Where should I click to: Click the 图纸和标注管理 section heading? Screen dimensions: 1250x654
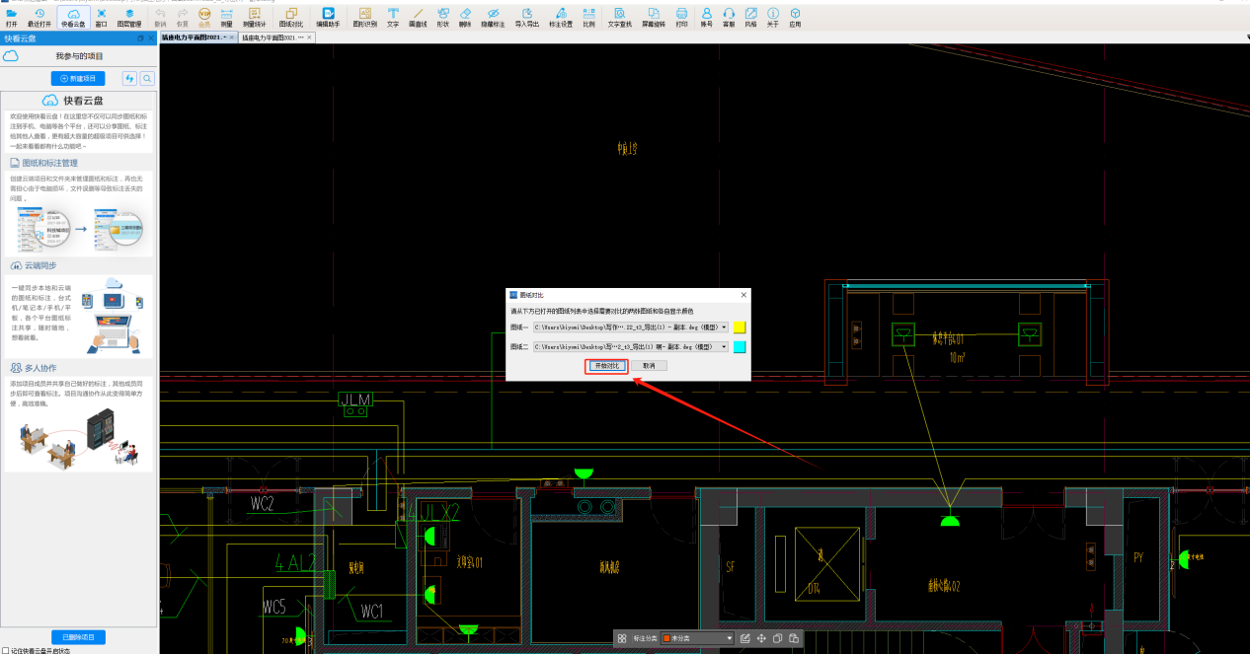click(x=49, y=163)
